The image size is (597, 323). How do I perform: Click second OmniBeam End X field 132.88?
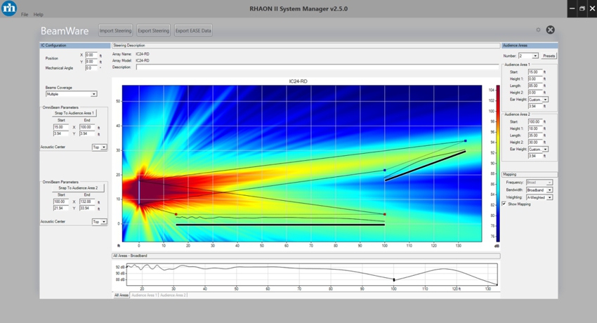tap(87, 202)
